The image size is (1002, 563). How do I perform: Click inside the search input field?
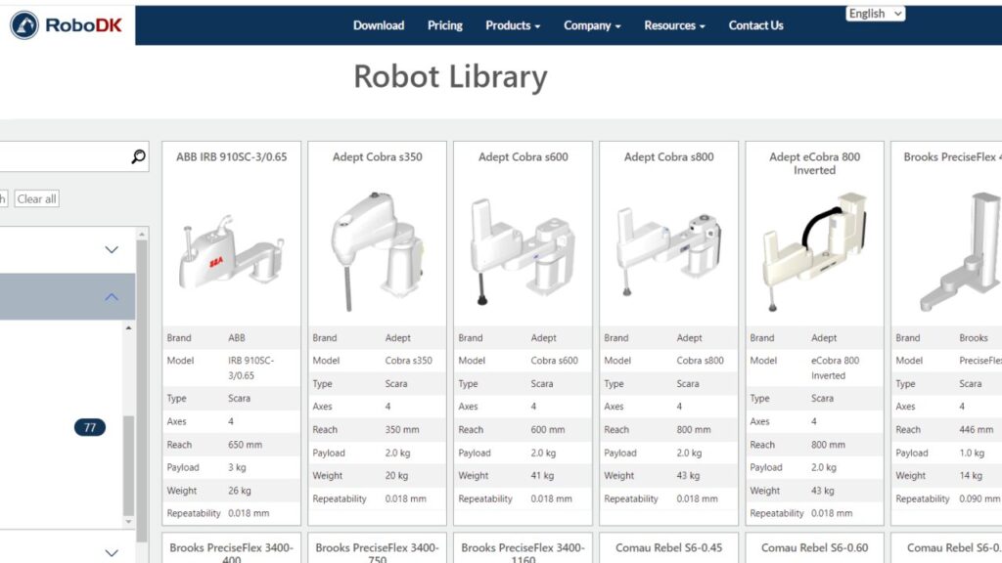point(59,156)
